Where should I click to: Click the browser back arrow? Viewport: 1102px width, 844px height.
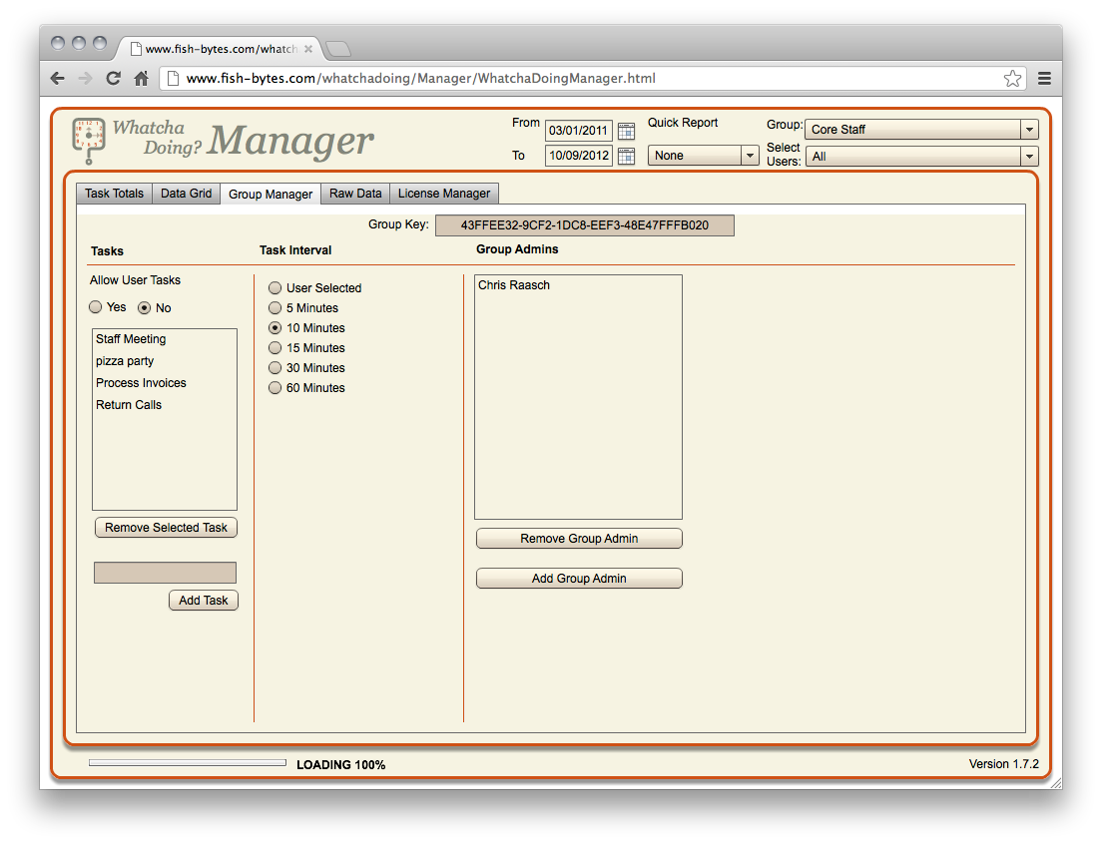pos(58,79)
